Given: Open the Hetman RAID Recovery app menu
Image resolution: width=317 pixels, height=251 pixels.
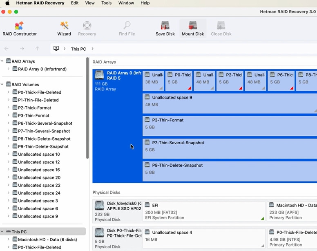Looking at the screenshot, I should tap(40, 3).
